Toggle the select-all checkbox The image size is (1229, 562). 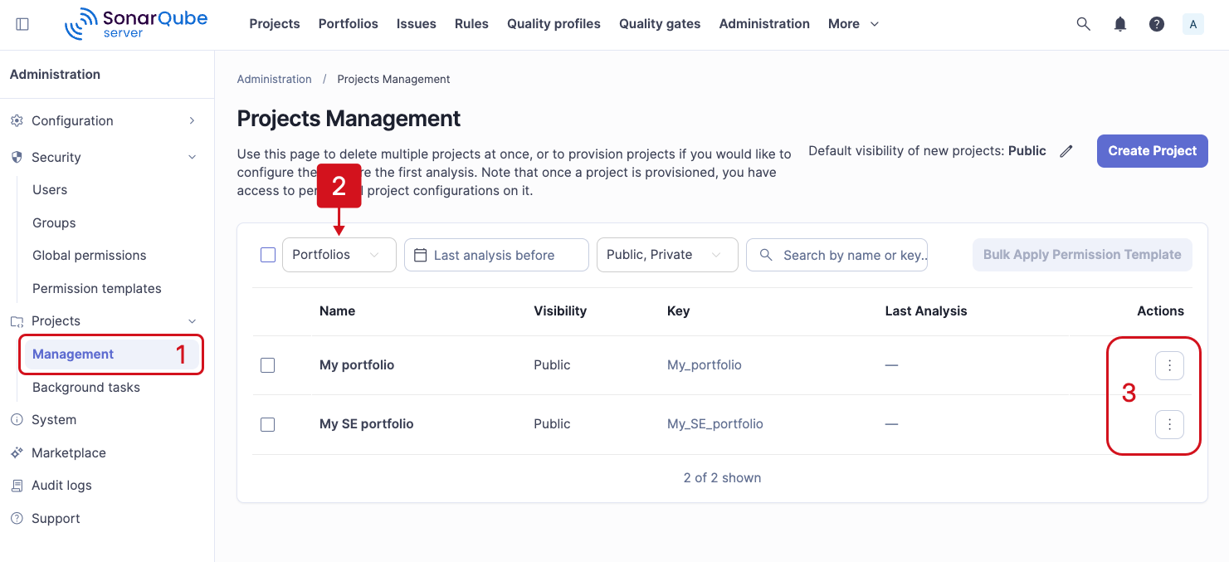click(x=268, y=255)
